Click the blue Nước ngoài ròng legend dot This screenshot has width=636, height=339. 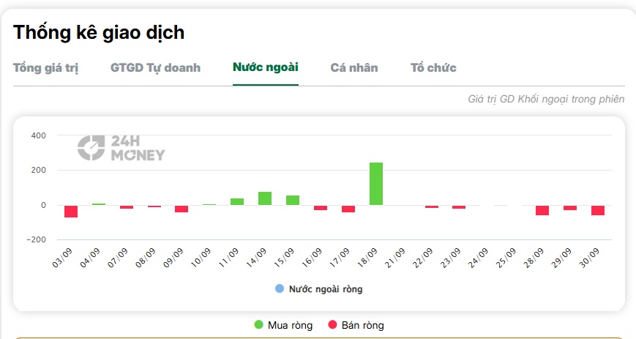click(x=280, y=288)
